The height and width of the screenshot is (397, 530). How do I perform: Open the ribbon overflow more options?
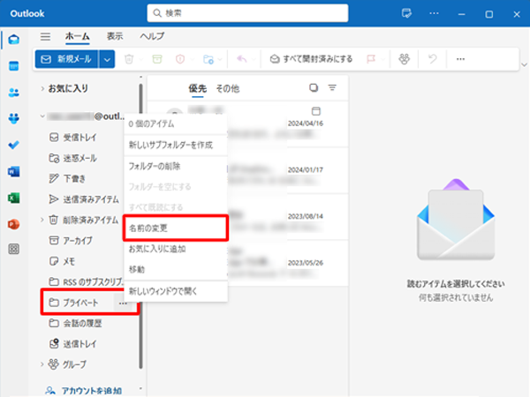coord(460,59)
